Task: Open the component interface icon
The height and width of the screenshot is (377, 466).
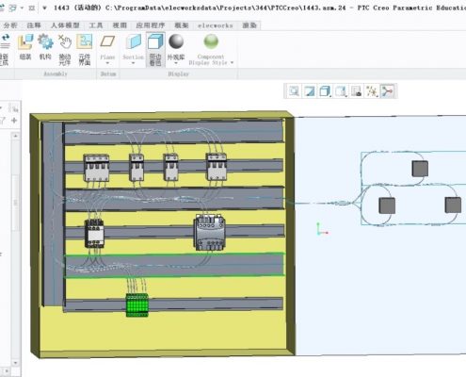Action: [85, 50]
